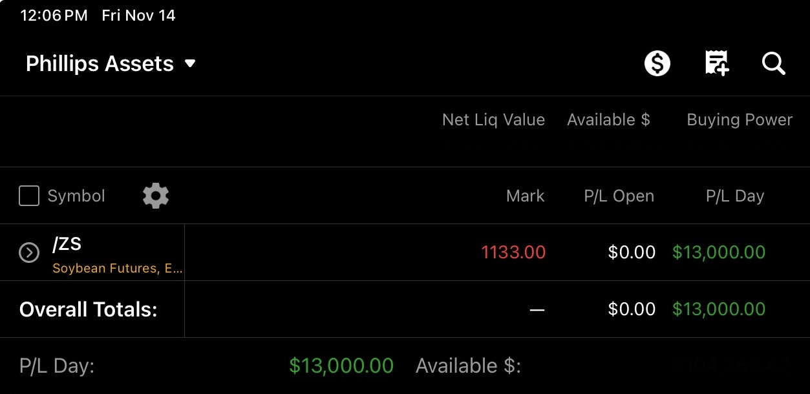Toggle the select-all Symbol checkbox
This screenshot has width=810, height=394.
click(29, 196)
